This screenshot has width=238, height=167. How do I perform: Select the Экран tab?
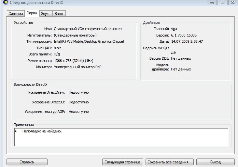click(32, 13)
